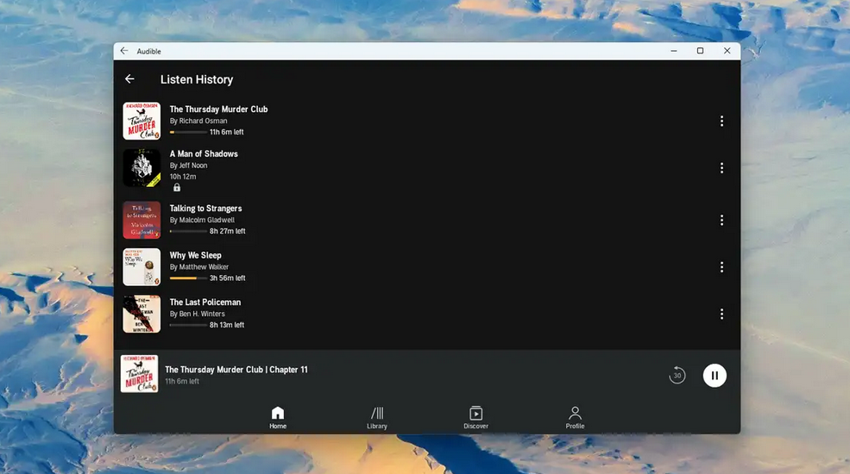Open options menu for Talking to Strangers
Viewport: 850px width, 474px height.
point(721,221)
